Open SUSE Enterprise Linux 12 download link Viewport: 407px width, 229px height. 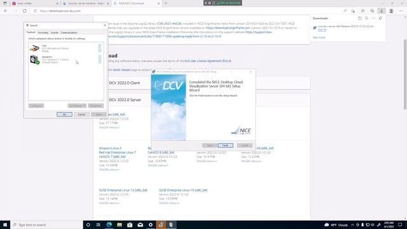[123, 190]
